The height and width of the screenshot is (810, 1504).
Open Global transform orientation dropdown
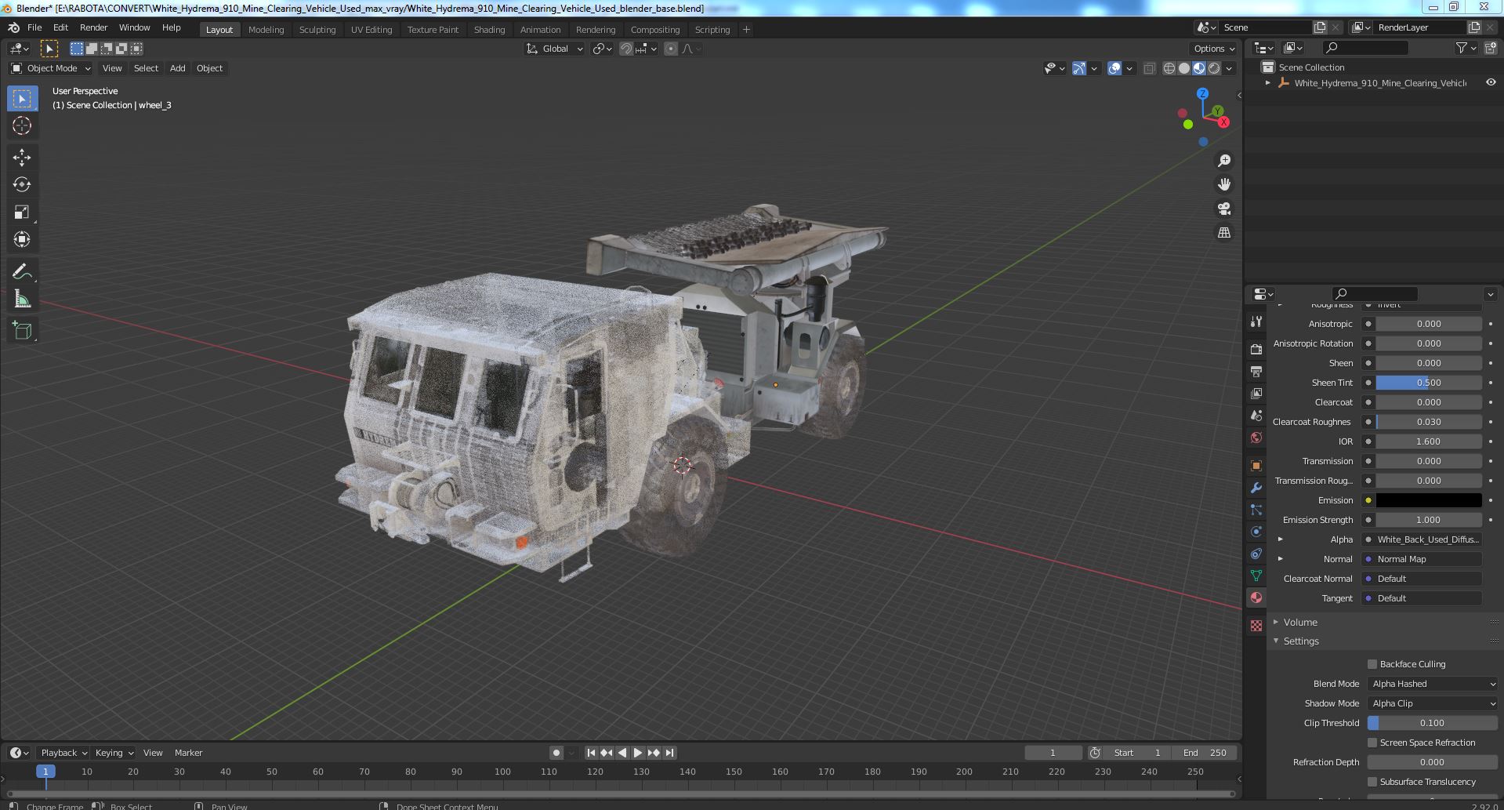click(554, 49)
